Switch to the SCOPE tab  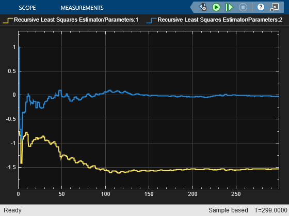pyautogui.click(x=27, y=8)
